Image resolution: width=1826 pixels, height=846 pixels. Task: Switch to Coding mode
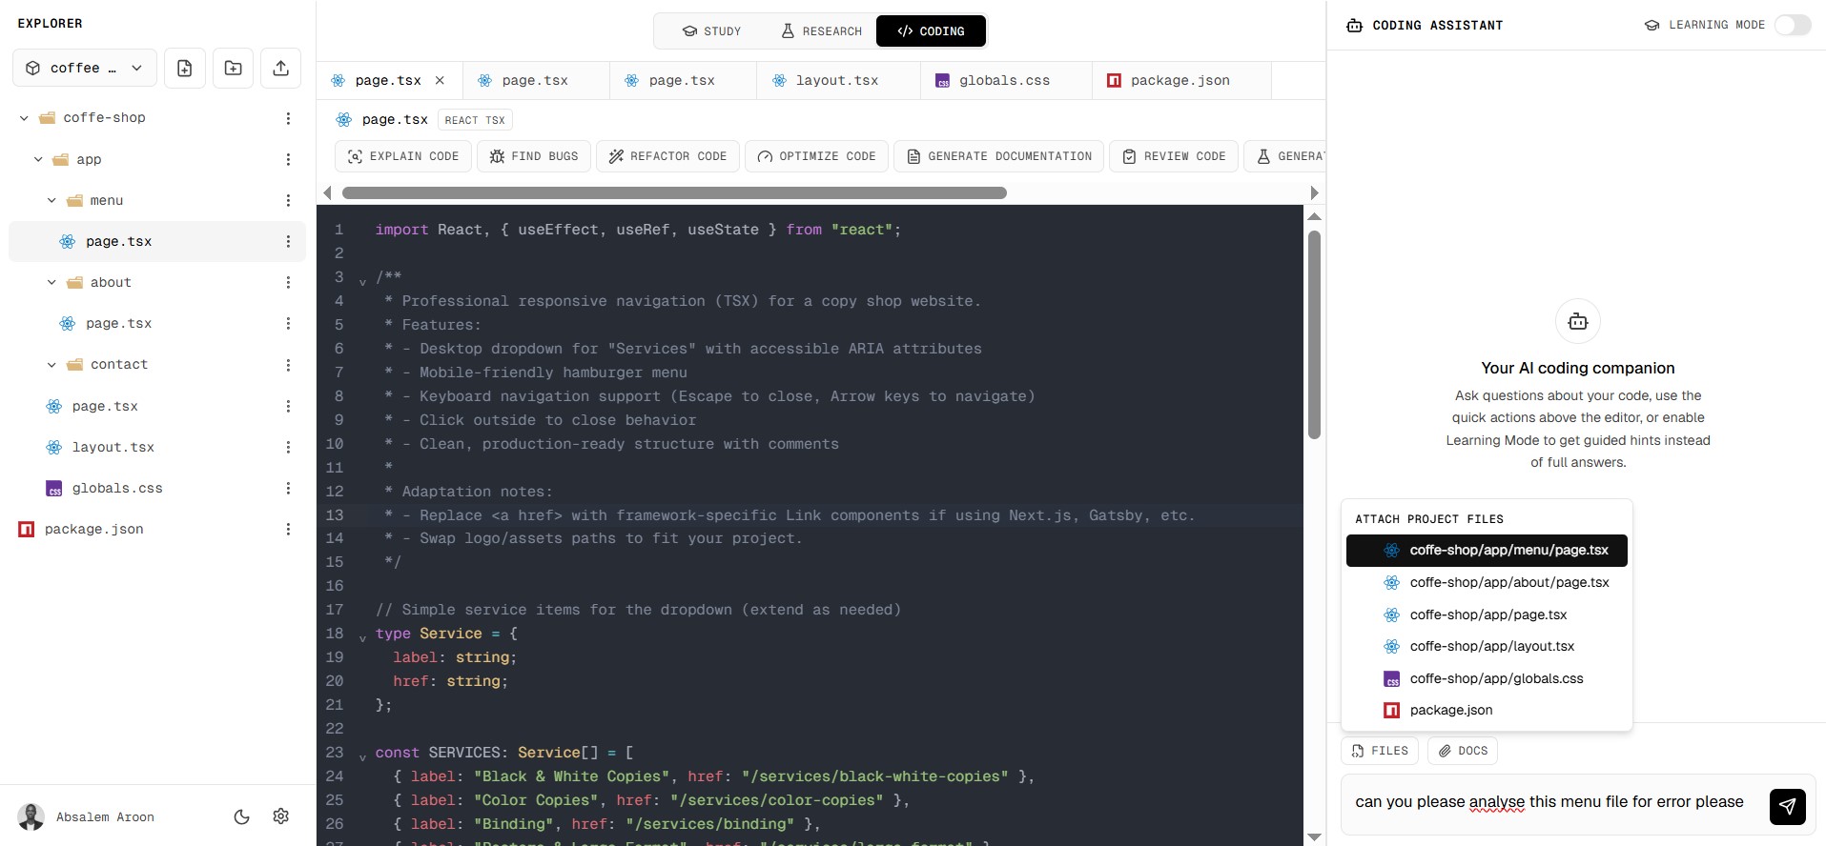(x=931, y=30)
